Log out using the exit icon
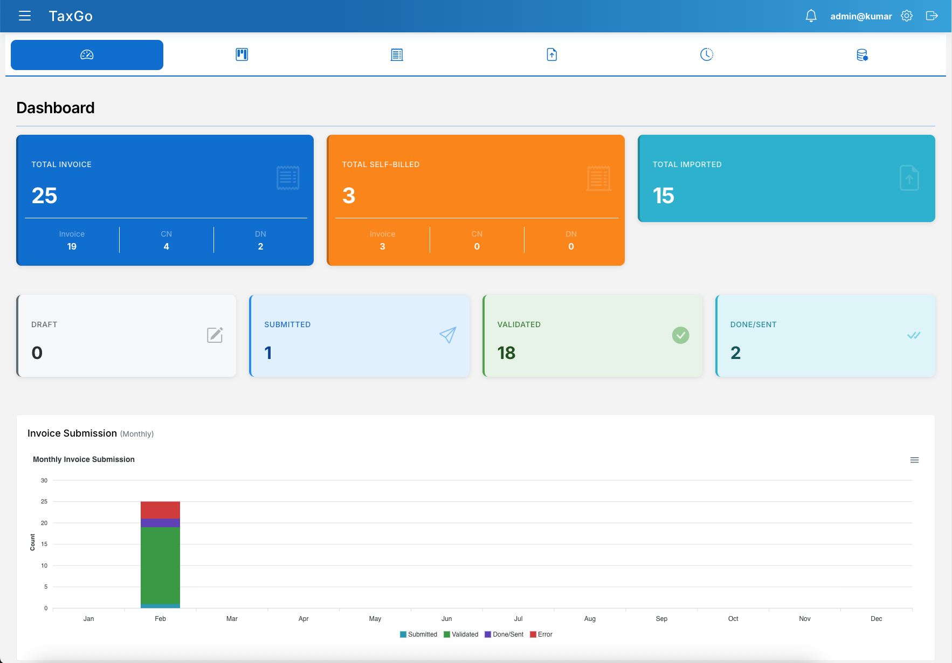The width and height of the screenshot is (952, 663). (932, 16)
